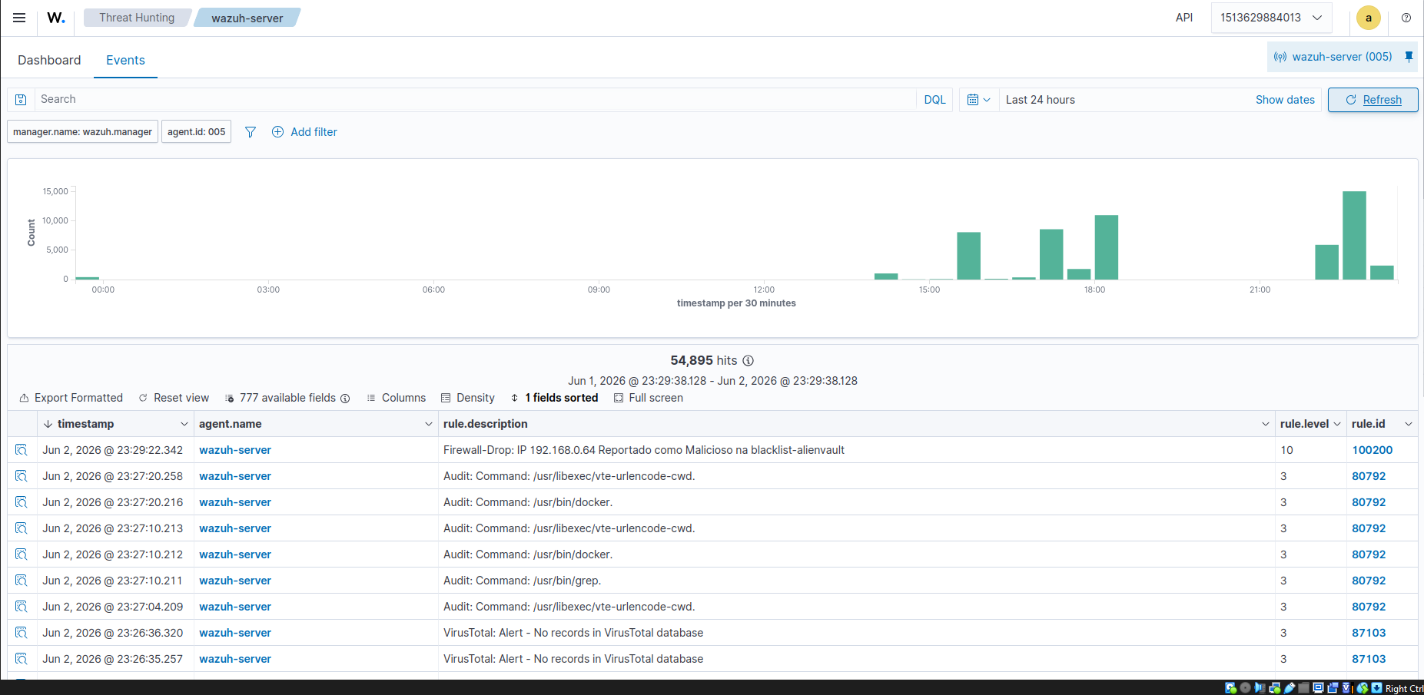The image size is (1424, 695).
Task: Switch to the Dashboard tab
Action: point(49,60)
